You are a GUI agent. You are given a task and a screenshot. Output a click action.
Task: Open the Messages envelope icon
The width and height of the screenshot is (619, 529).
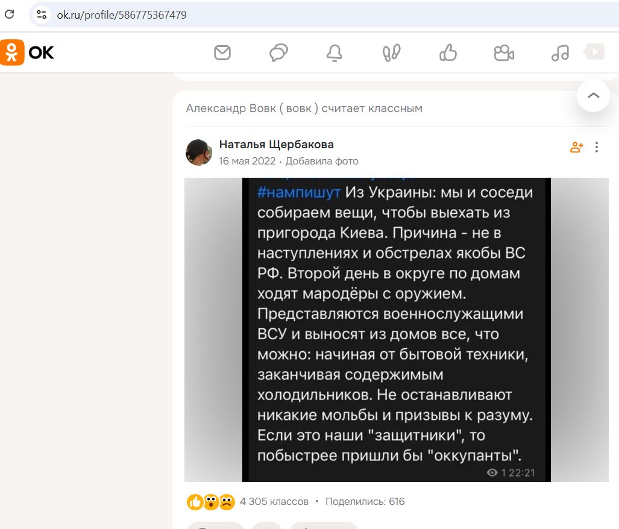pyautogui.click(x=222, y=53)
